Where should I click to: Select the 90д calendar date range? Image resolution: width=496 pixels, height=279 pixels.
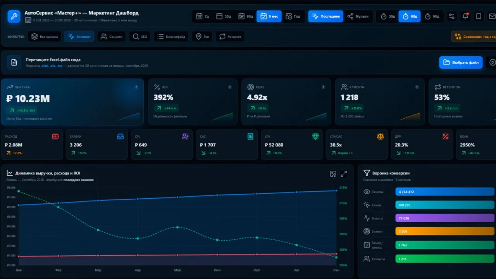[246, 16]
